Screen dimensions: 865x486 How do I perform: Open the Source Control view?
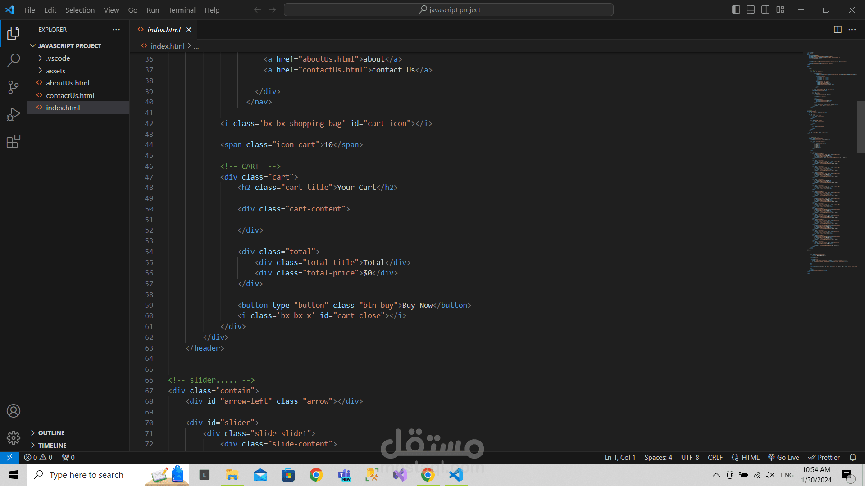[x=14, y=87]
